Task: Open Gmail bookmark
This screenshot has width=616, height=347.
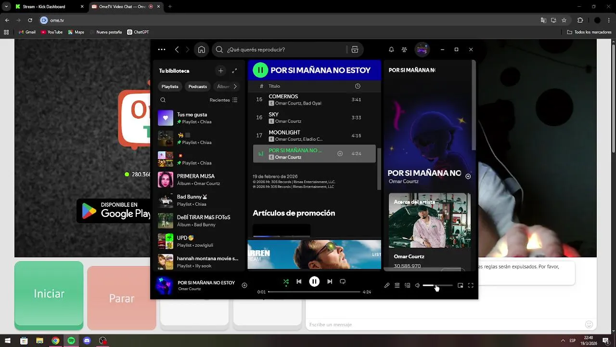Action: [27, 32]
